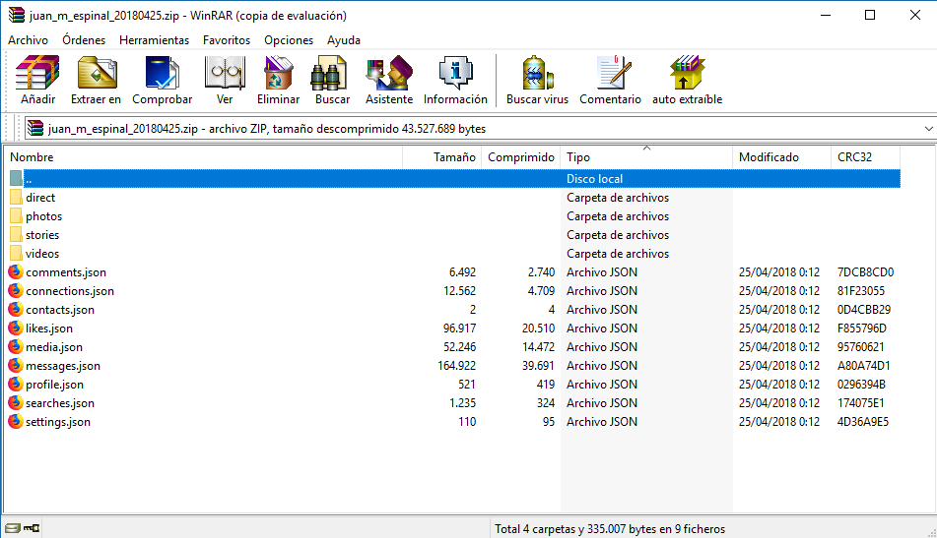Open the Herramientas menu
The image size is (937, 538).
point(154,40)
